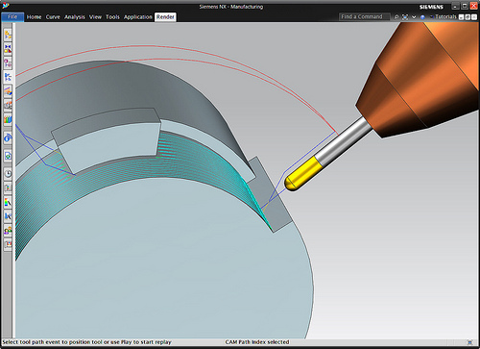Open the System Scenes icon at bar bottom

8,244
